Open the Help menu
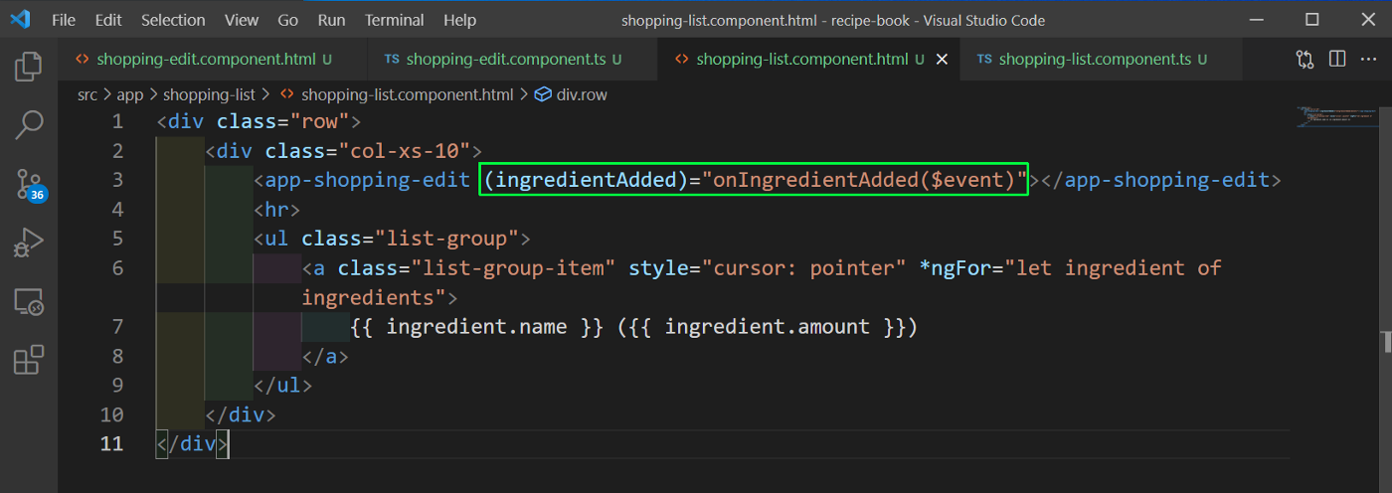The height and width of the screenshot is (493, 1392). pos(459,20)
